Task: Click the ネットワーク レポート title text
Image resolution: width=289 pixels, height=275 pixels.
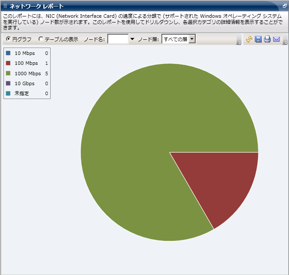Action: point(36,6)
